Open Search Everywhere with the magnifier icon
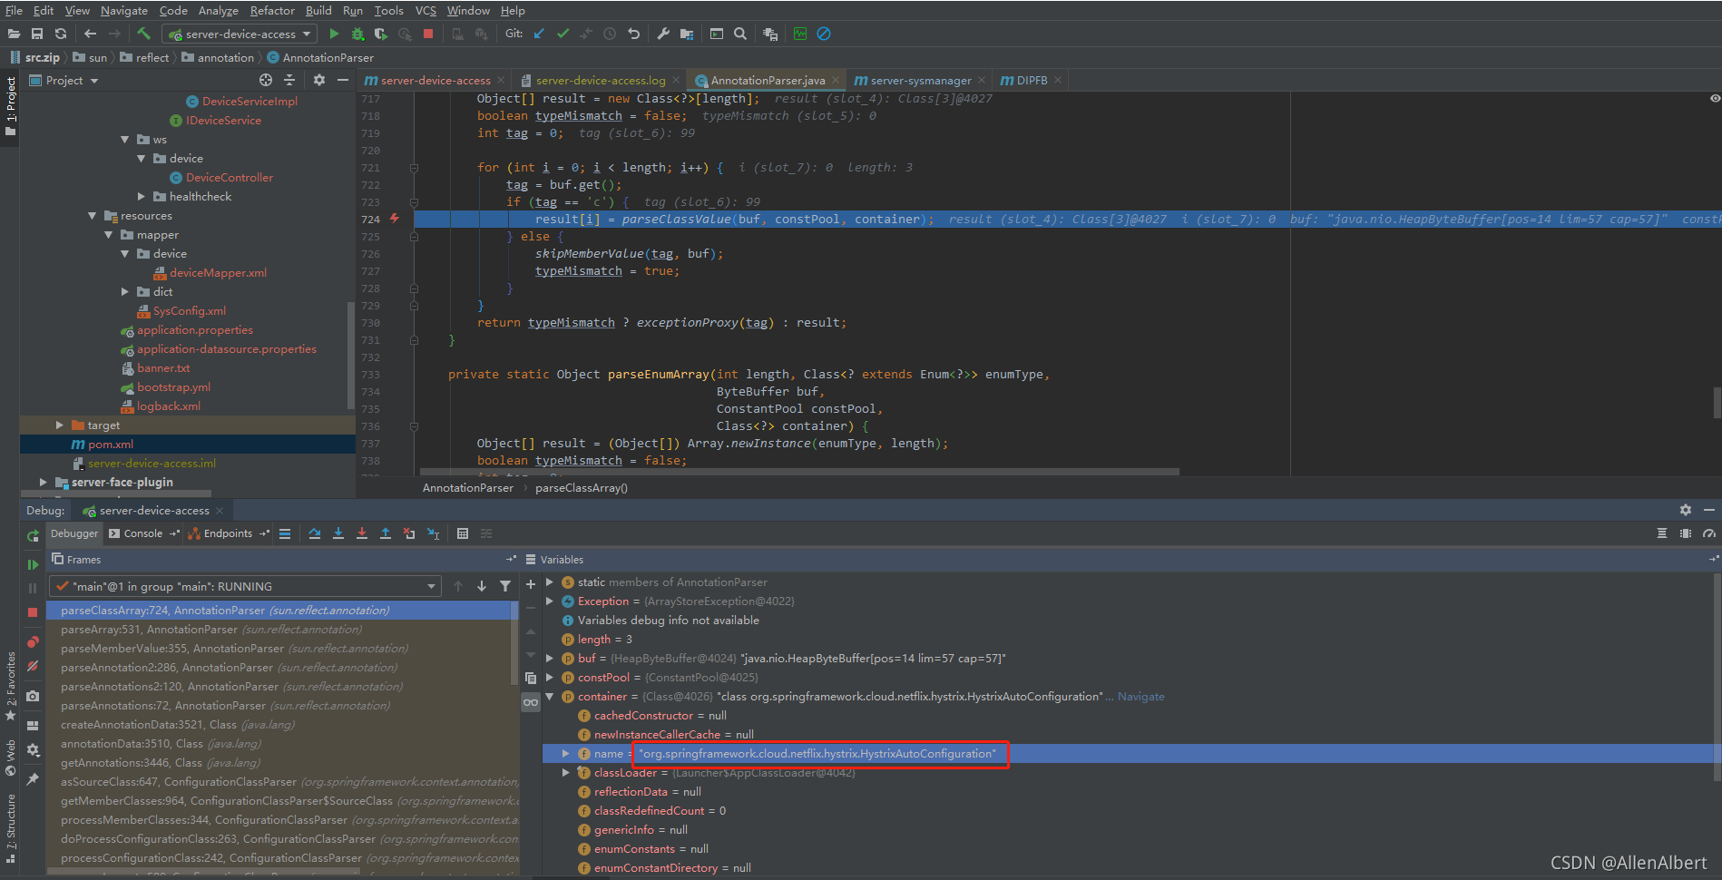1722x880 pixels. click(x=740, y=34)
